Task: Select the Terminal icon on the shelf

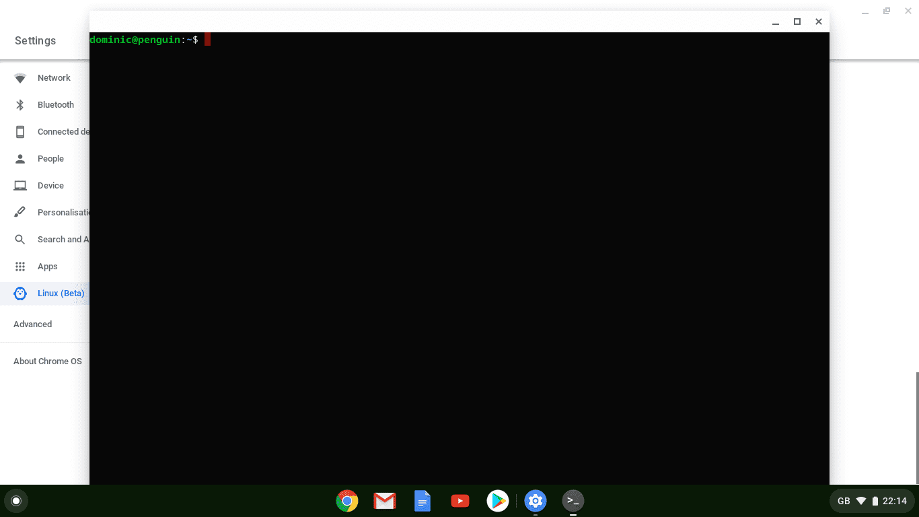Action: 573,501
